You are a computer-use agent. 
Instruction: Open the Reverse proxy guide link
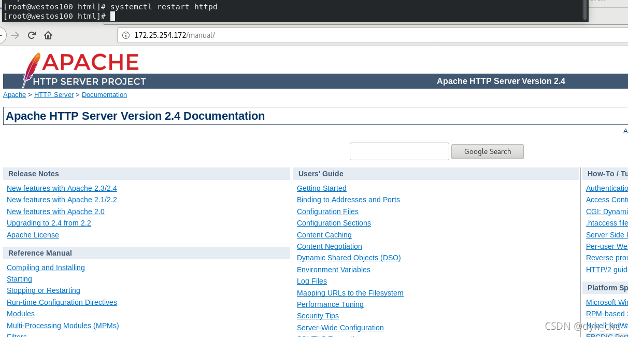point(607,258)
